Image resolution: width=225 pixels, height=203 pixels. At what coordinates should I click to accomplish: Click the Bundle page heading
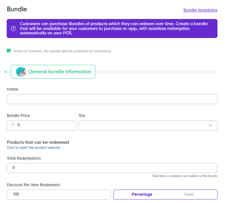[x=17, y=9]
